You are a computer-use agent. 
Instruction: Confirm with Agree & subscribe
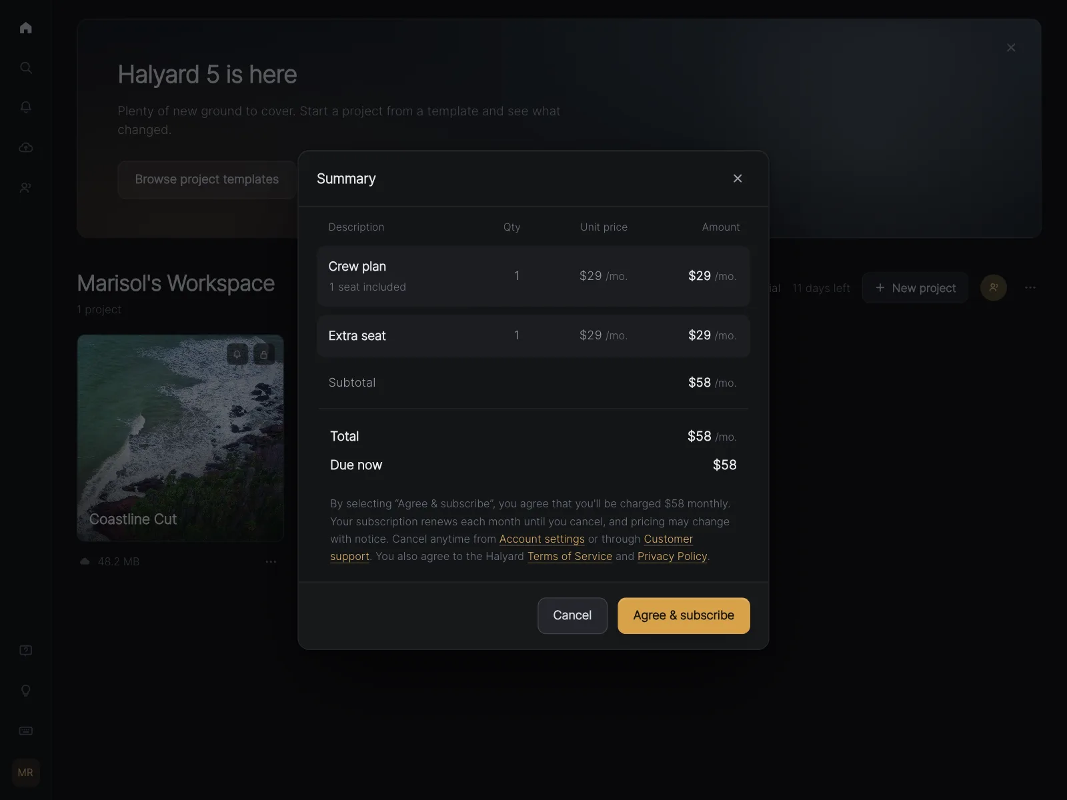(684, 615)
